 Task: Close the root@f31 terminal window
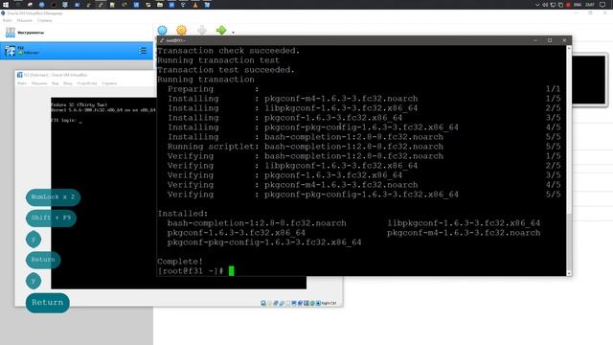[564, 40]
